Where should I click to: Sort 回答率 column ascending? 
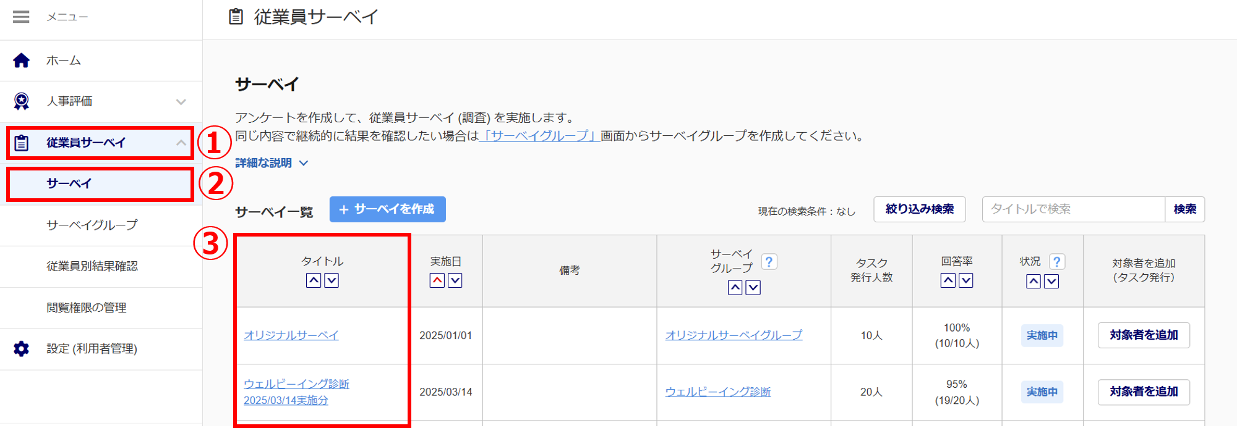point(948,280)
